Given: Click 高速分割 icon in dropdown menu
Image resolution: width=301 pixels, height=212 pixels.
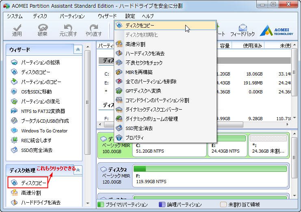Looking at the screenshot, I should tap(119, 44).
